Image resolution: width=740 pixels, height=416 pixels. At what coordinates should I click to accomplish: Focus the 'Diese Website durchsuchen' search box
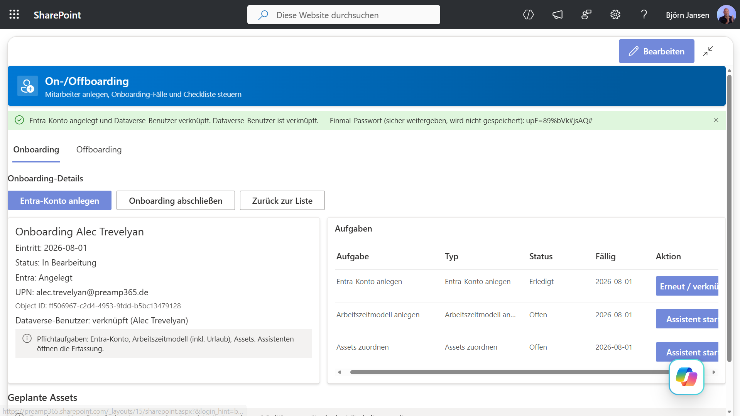click(x=343, y=15)
